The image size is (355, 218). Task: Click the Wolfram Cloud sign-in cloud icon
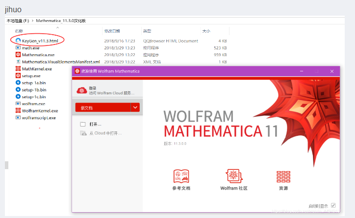(x=81, y=90)
